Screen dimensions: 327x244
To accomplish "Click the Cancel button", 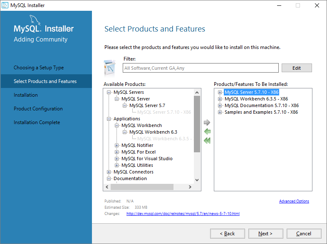I will [304, 234].
